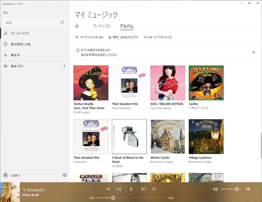The height and width of the screenshot is (202, 262).
Task: Click the Carlito album title
Action: [193, 104]
